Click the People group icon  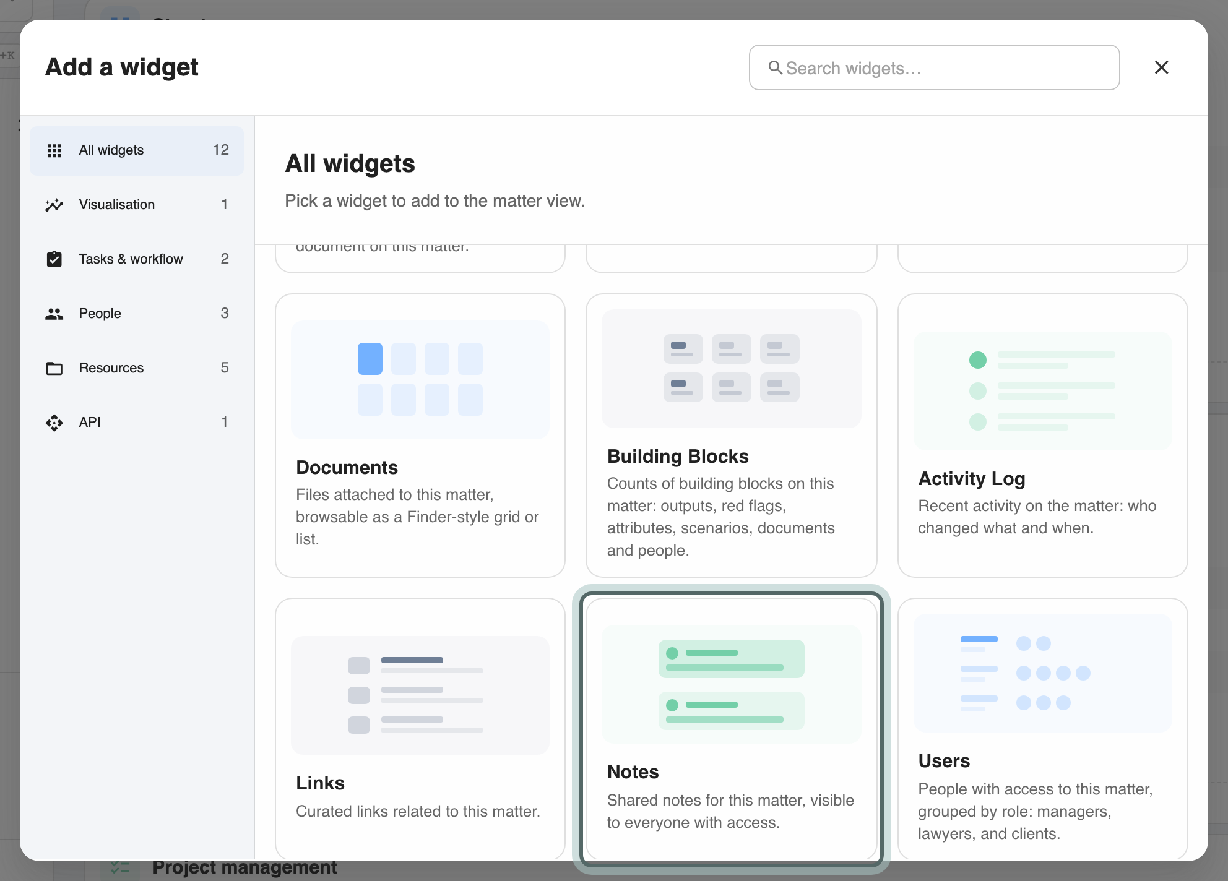tap(54, 314)
